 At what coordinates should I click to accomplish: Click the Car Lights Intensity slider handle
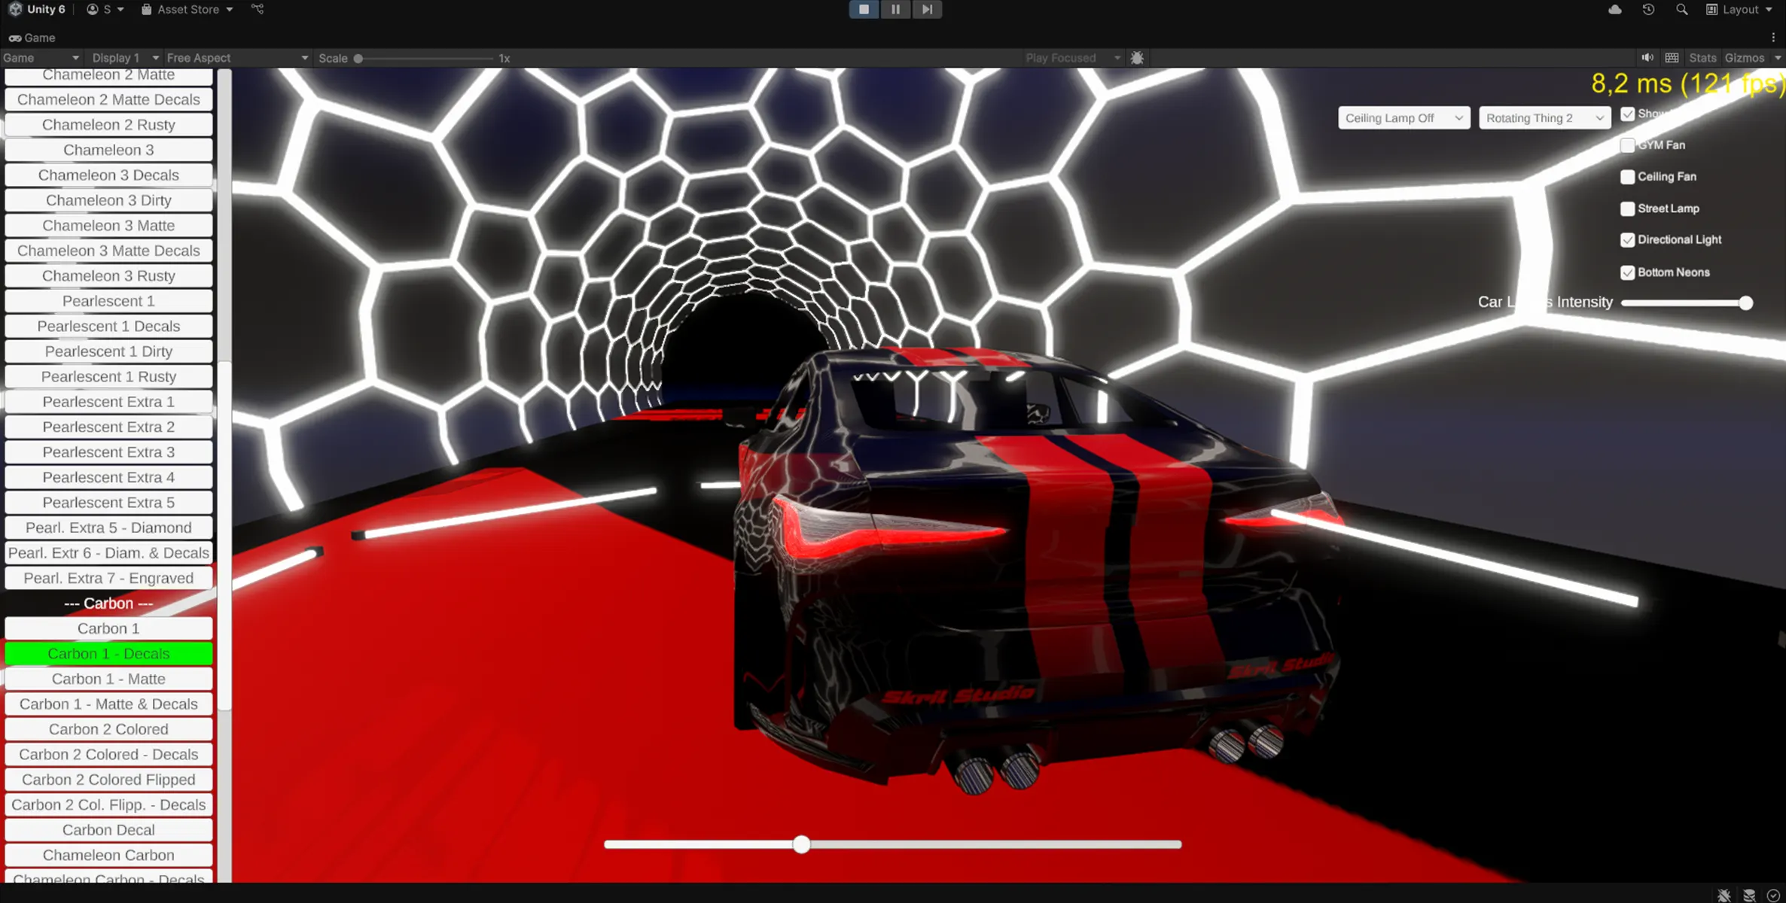click(1745, 303)
